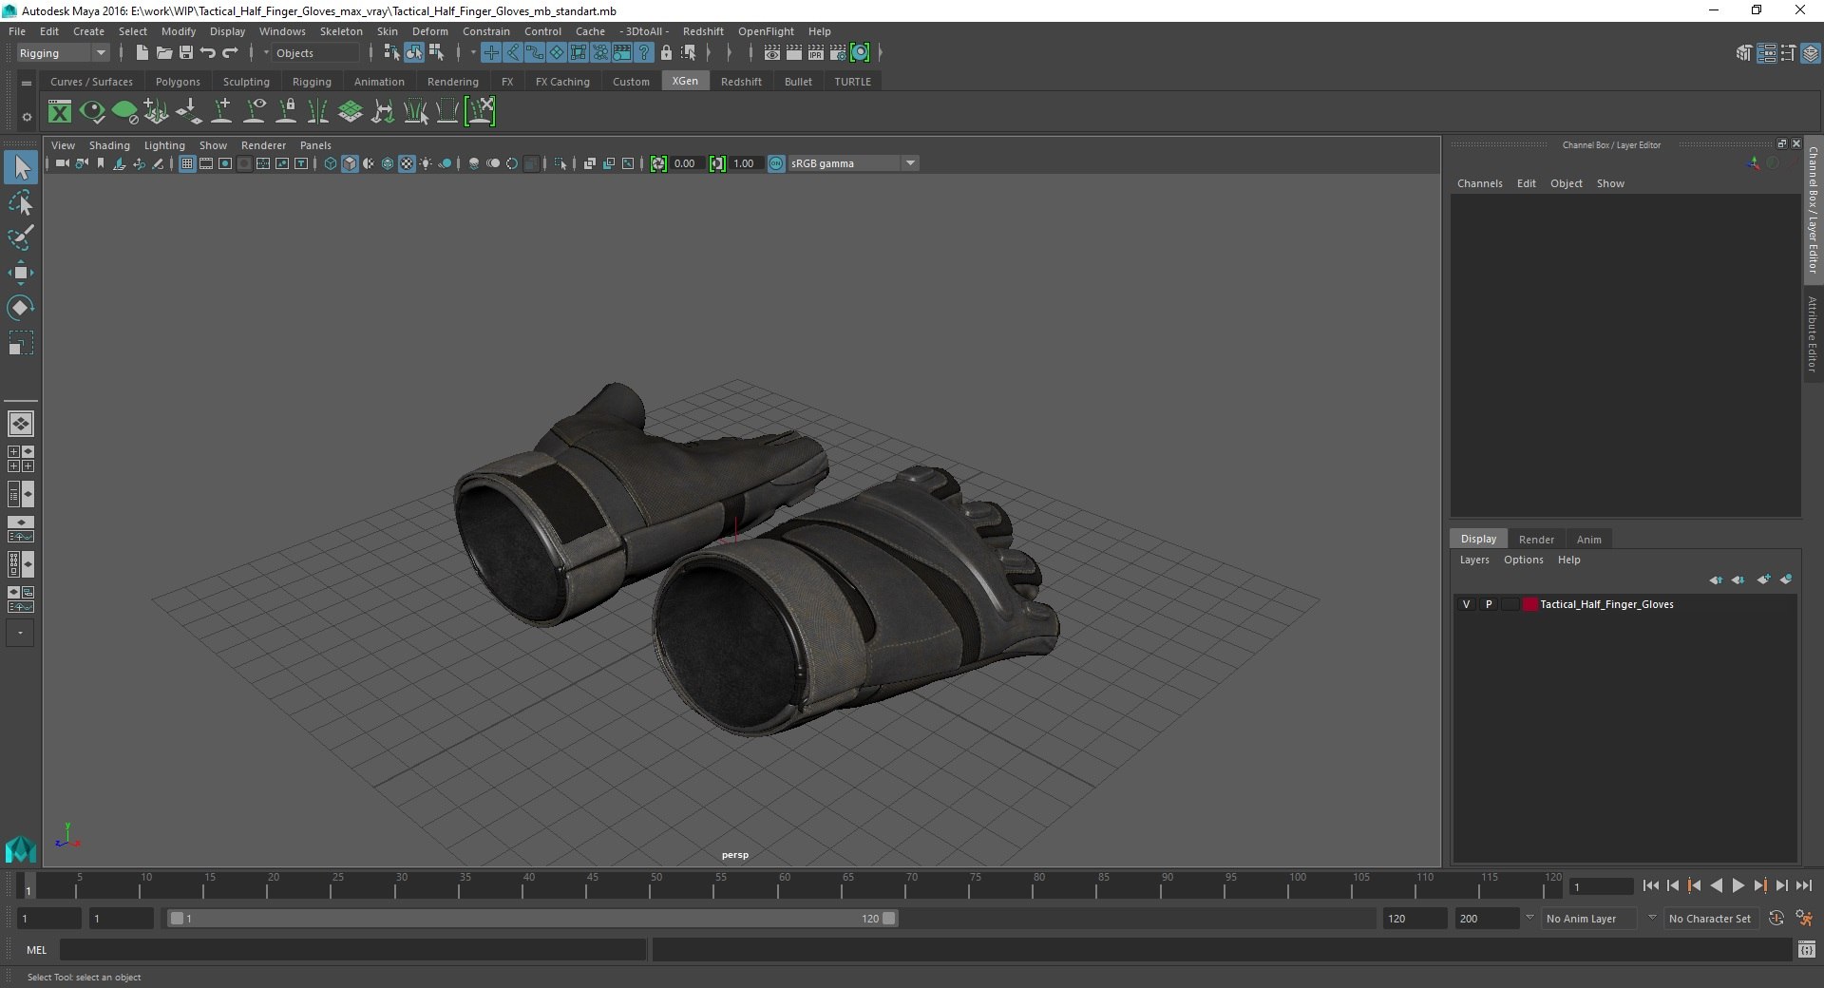The image size is (1824, 988).
Task: Open the Skeleton menu
Action: [341, 31]
